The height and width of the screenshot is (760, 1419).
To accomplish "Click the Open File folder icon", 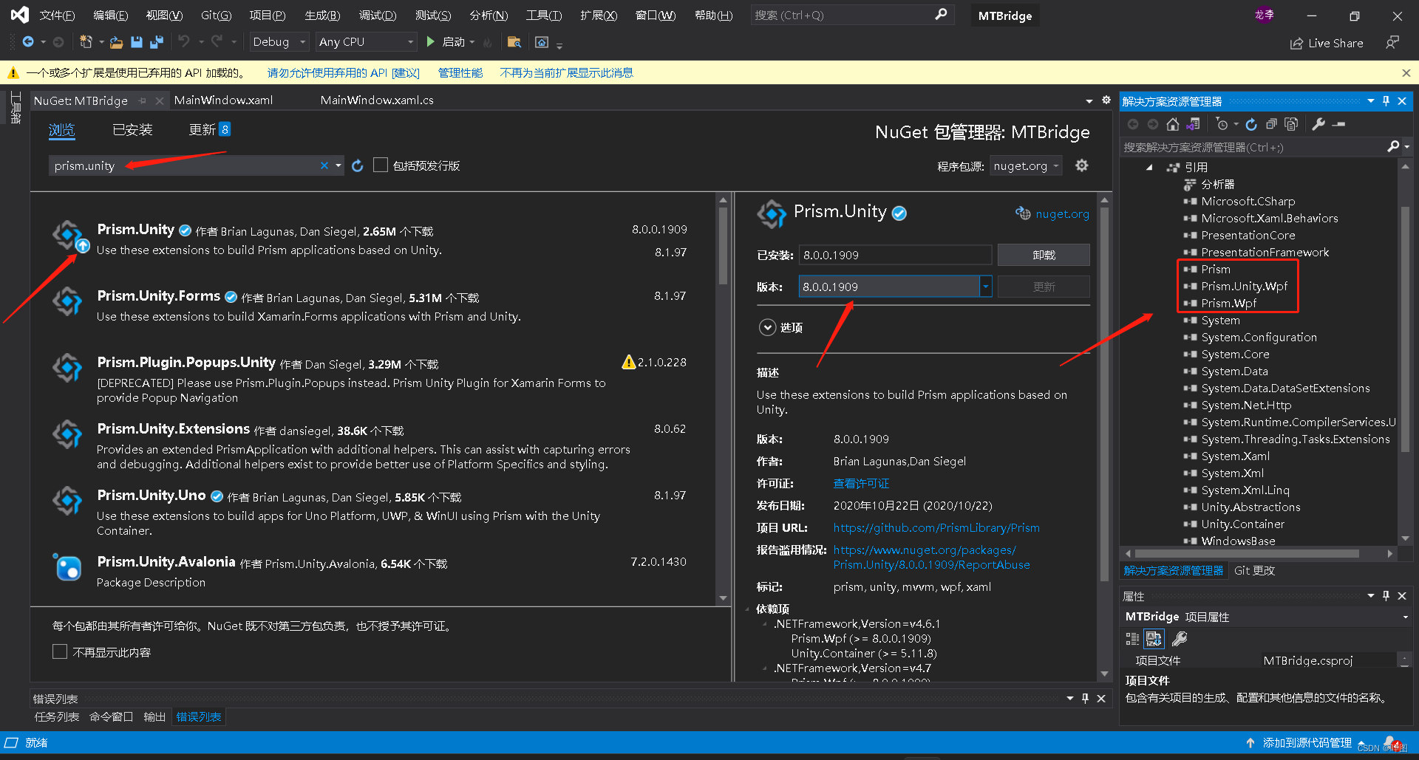I will pos(116,42).
